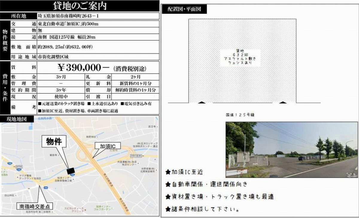Select the status value 使用中
Screen dimensions: 359x218
tap(61, 96)
